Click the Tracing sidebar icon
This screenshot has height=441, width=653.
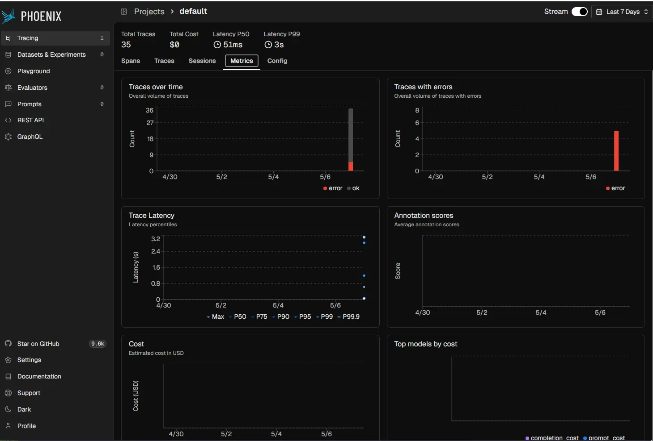pyautogui.click(x=8, y=38)
